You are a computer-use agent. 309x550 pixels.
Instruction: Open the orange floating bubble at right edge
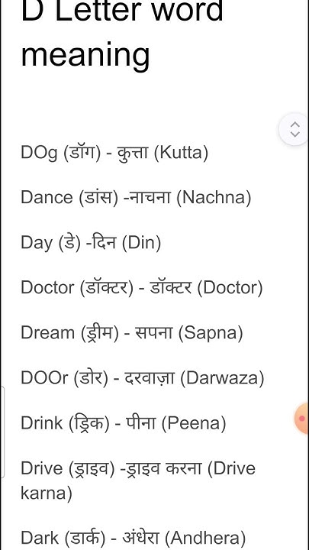(x=301, y=419)
